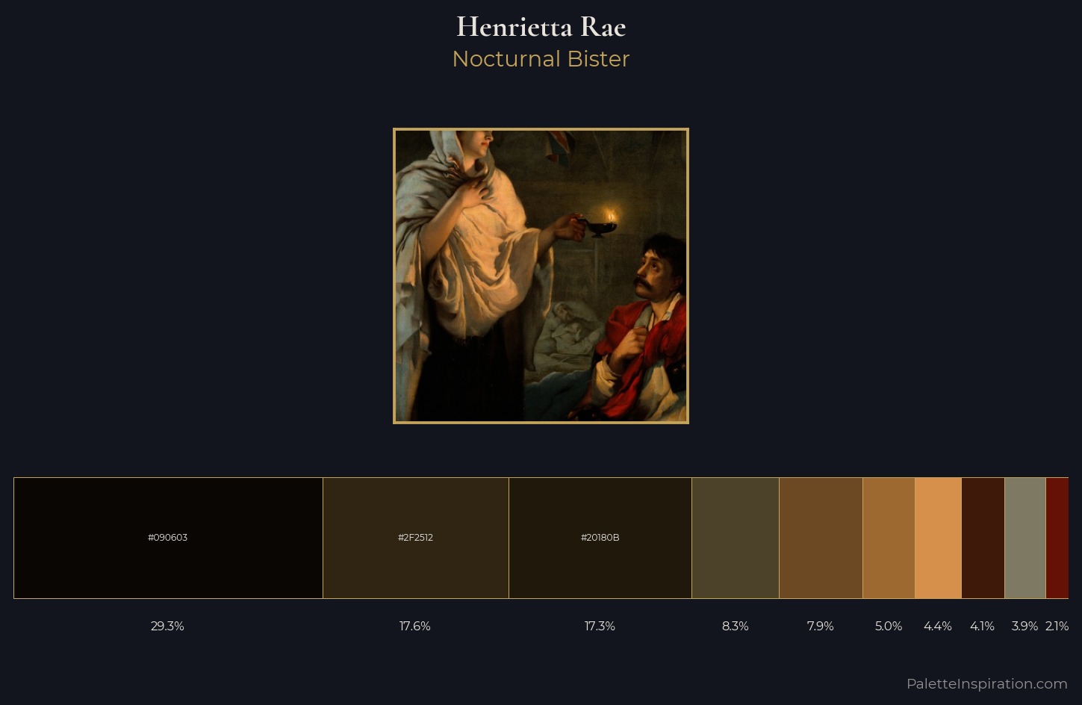1082x705 pixels.
Task: Pick the gray-olive swatch above 3.9%
Action: click(1025, 538)
